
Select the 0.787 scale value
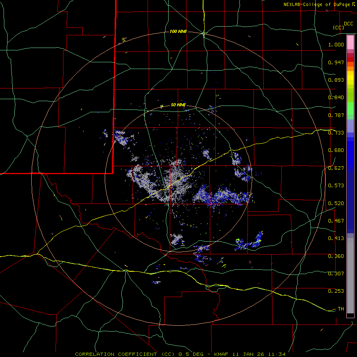pos(336,115)
